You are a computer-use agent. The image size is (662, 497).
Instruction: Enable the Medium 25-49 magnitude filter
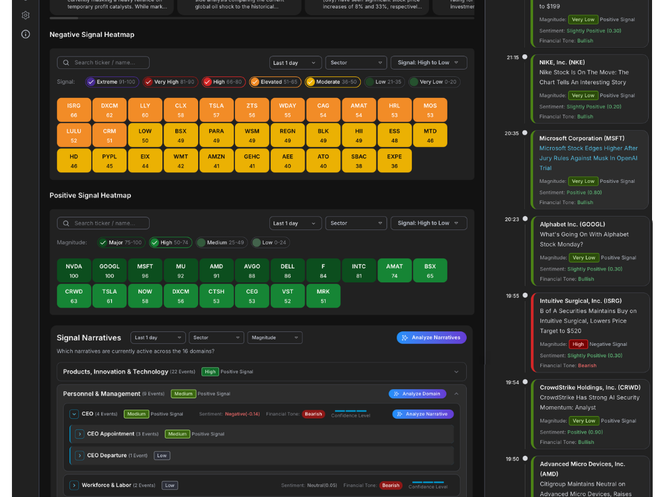221,243
